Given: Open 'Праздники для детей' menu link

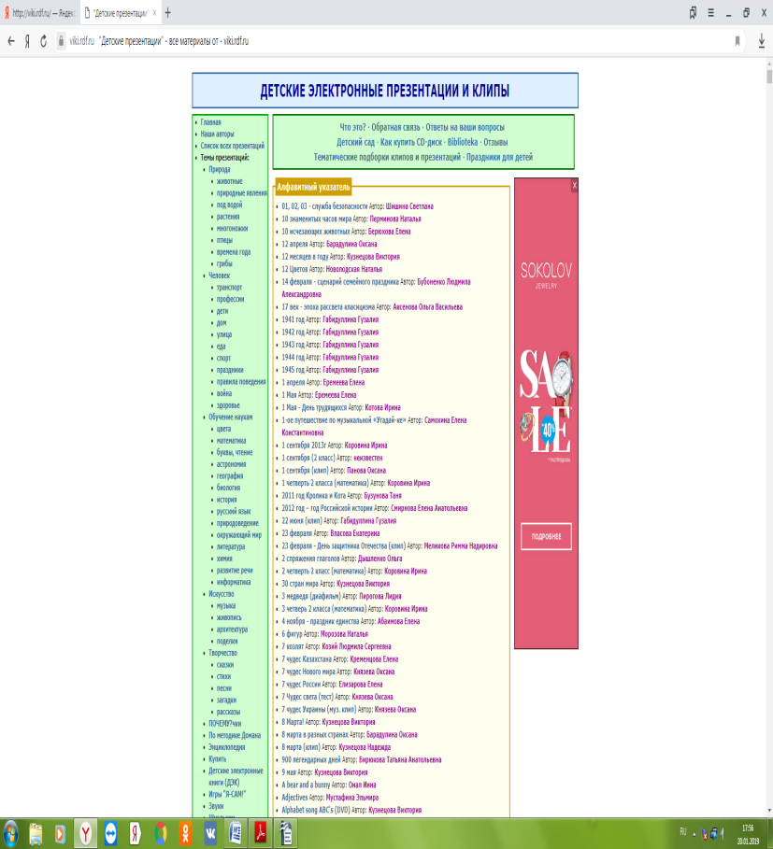Looking at the screenshot, I should tap(499, 157).
